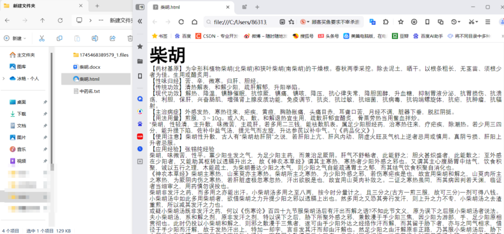504x234 pixels.
Task: Click the reader mode icon in address bar
Action: coord(282,22)
